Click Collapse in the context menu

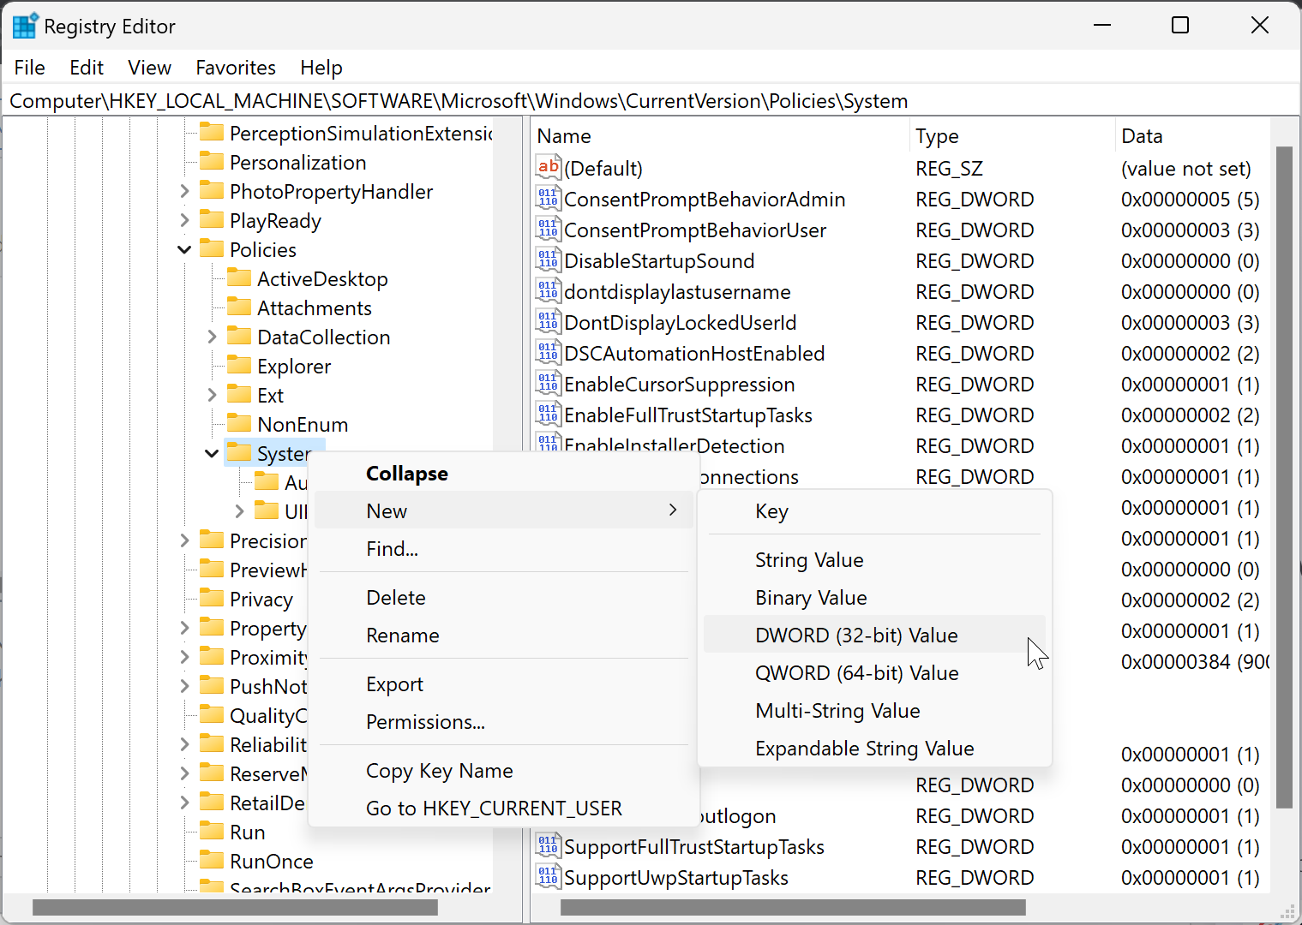coord(503,473)
